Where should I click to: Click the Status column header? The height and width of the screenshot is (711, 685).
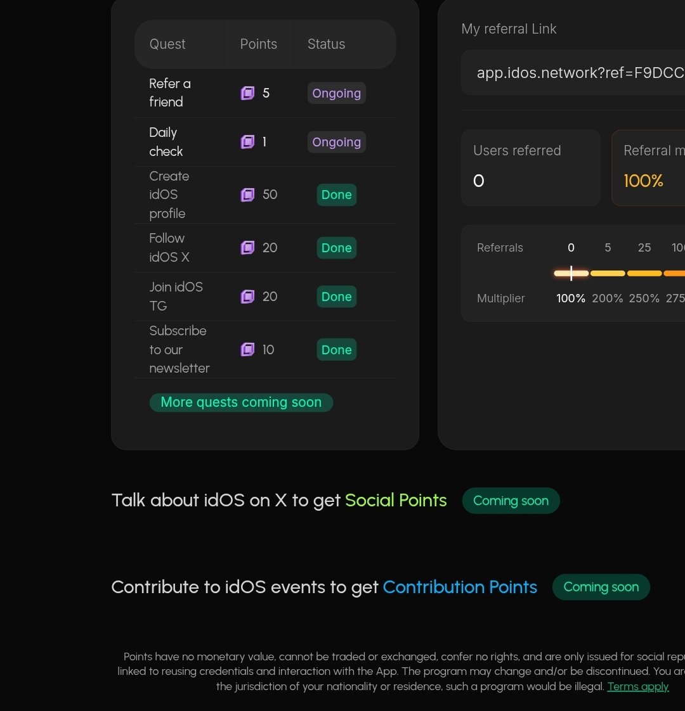tap(326, 44)
